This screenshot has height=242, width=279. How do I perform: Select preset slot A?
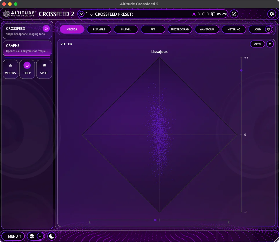click(x=194, y=14)
